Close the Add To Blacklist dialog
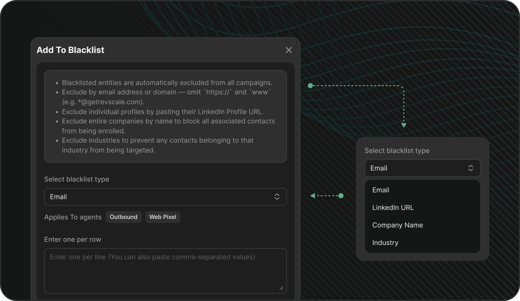520x301 pixels. [x=289, y=50]
